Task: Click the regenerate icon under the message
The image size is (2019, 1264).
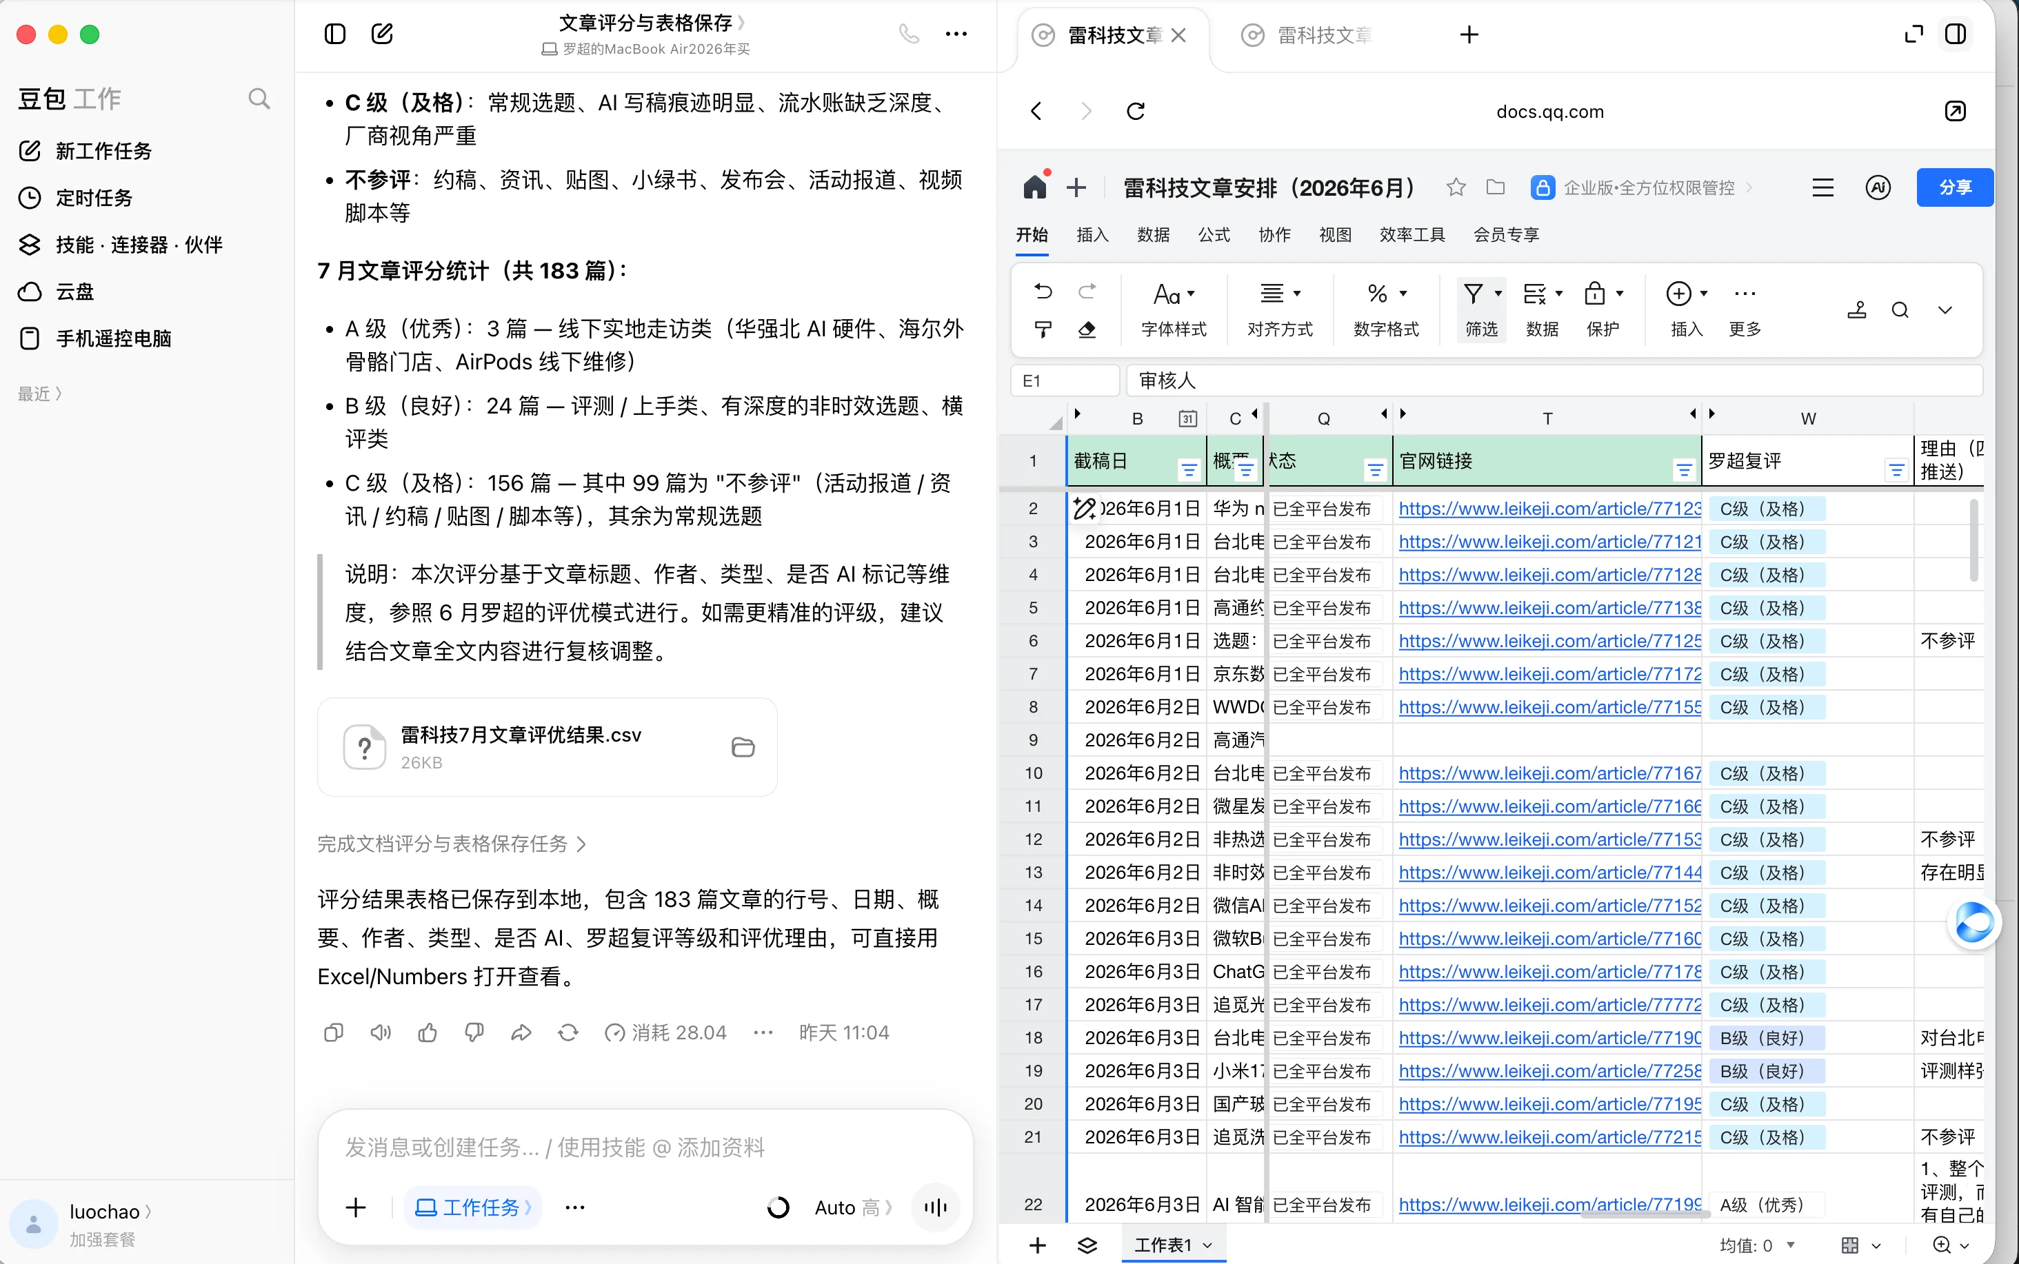Action: [x=568, y=1033]
